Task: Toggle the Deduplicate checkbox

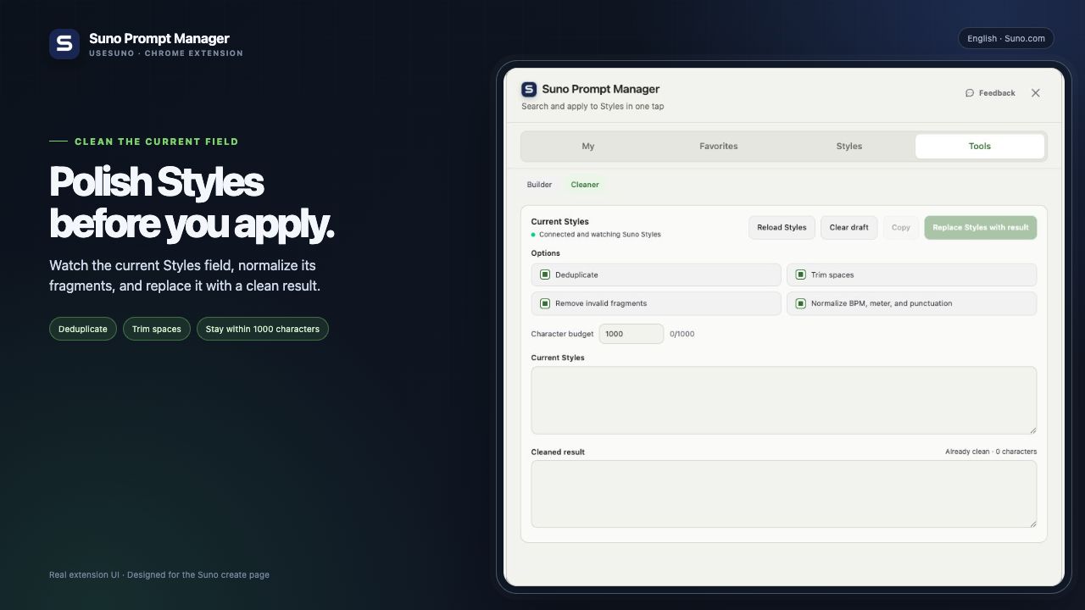Action: pyautogui.click(x=545, y=274)
